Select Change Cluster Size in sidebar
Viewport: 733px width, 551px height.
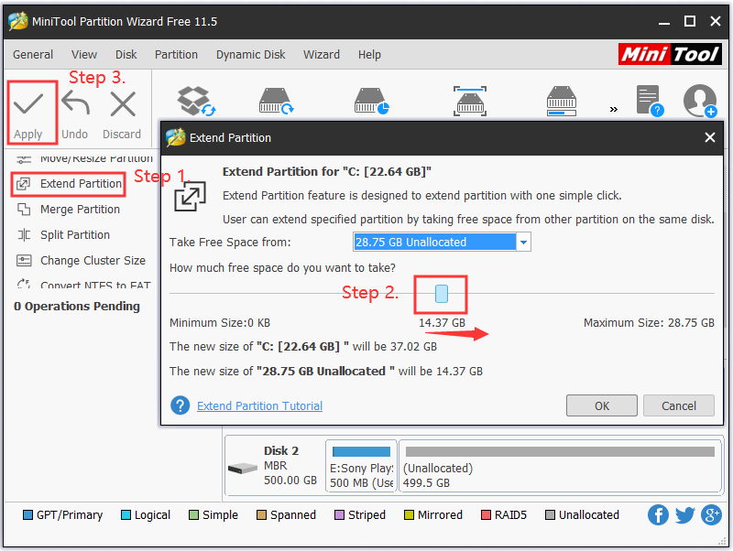(x=82, y=261)
